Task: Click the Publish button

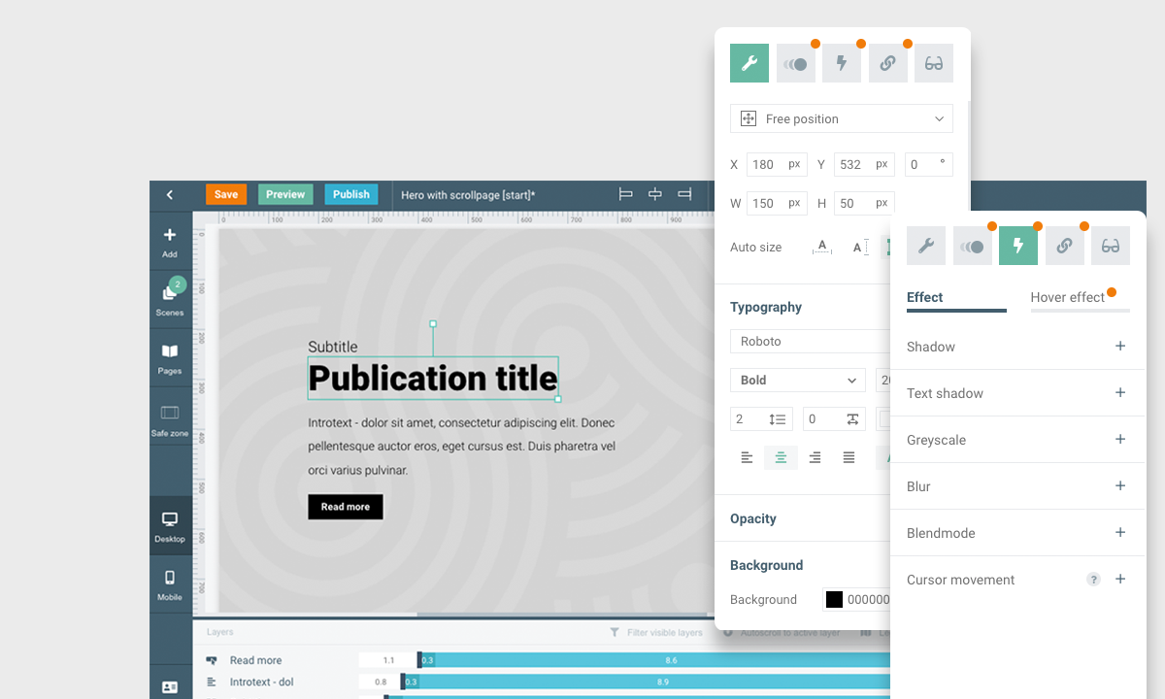Action: (x=351, y=194)
